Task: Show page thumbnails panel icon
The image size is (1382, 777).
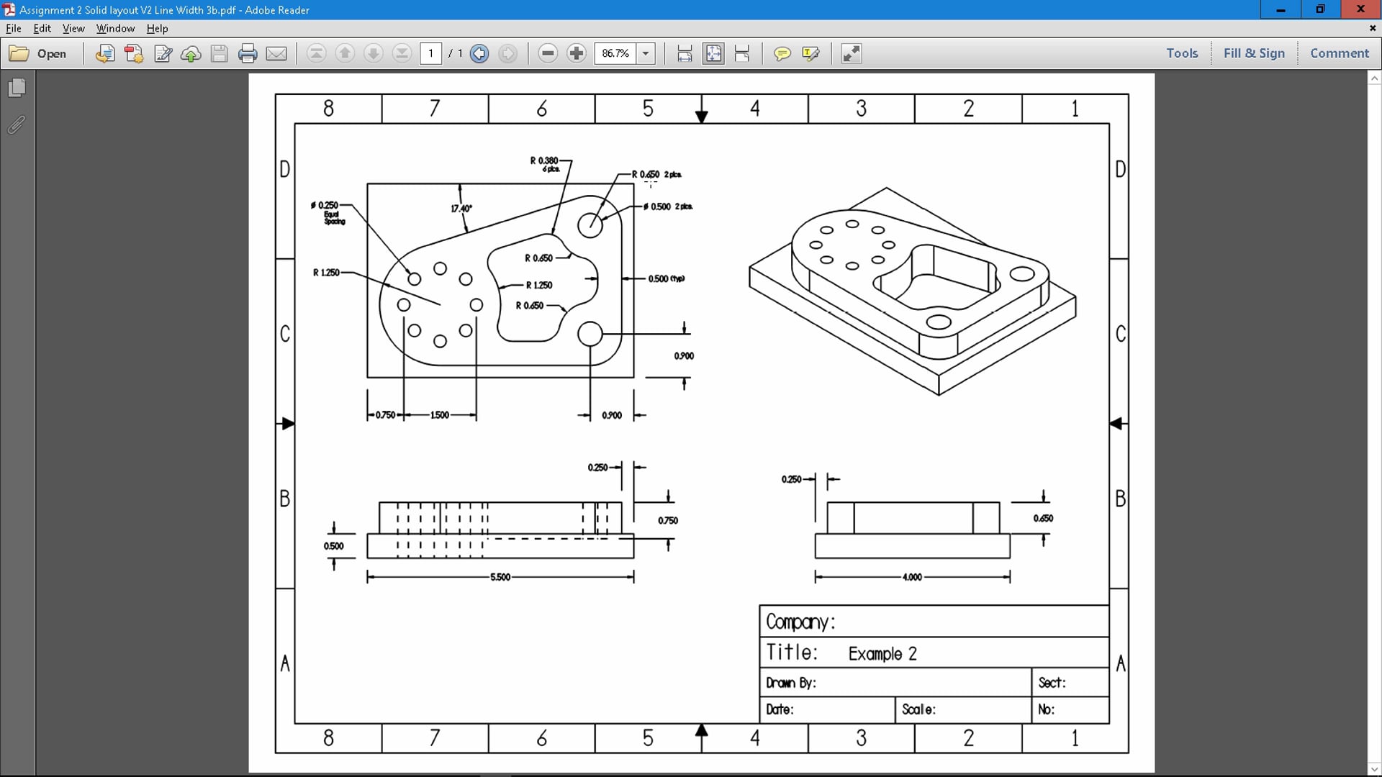Action: [17, 87]
